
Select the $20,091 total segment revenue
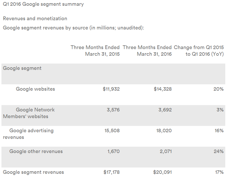click(x=162, y=172)
